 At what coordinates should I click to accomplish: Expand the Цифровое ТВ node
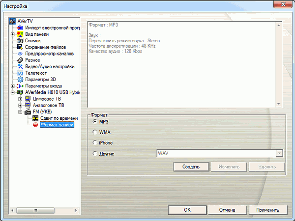click(x=20, y=99)
